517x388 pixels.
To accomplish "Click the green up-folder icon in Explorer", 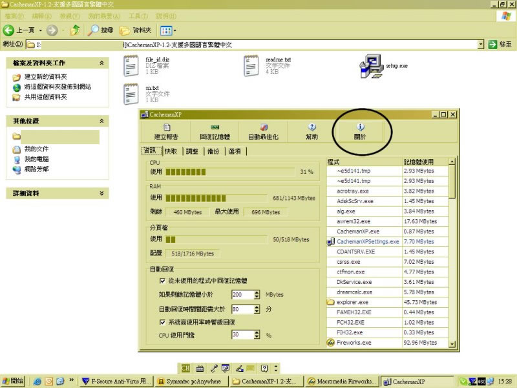I will (76, 30).
